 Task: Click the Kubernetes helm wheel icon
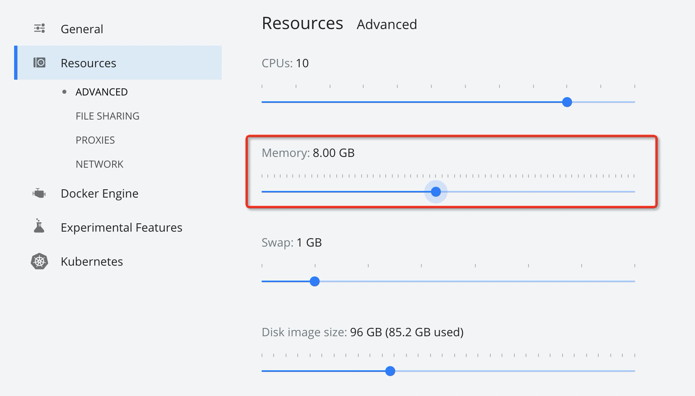click(39, 262)
